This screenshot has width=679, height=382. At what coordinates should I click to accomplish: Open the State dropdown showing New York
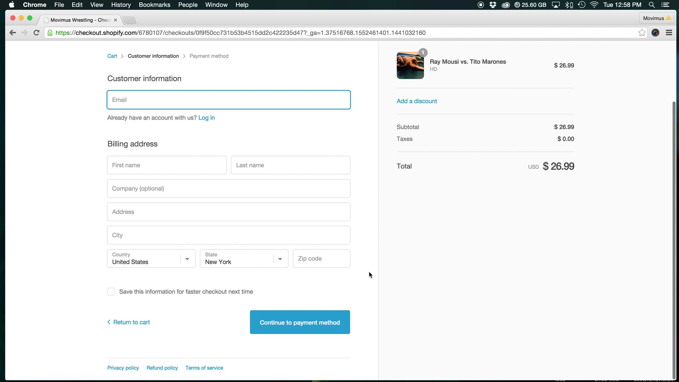(244, 259)
